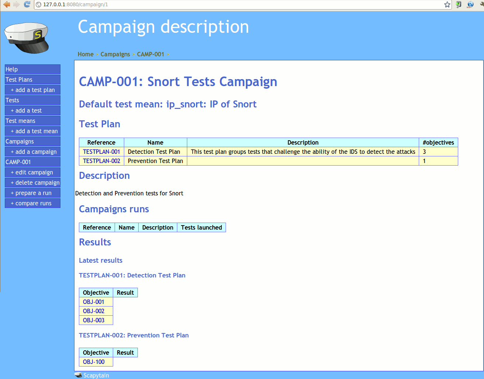Open objective OBJ-003 link

click(94, 320)
